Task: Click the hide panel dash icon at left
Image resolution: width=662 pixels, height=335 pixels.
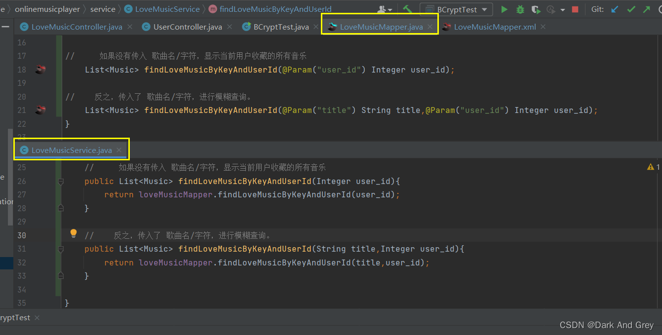Action: 5,27
